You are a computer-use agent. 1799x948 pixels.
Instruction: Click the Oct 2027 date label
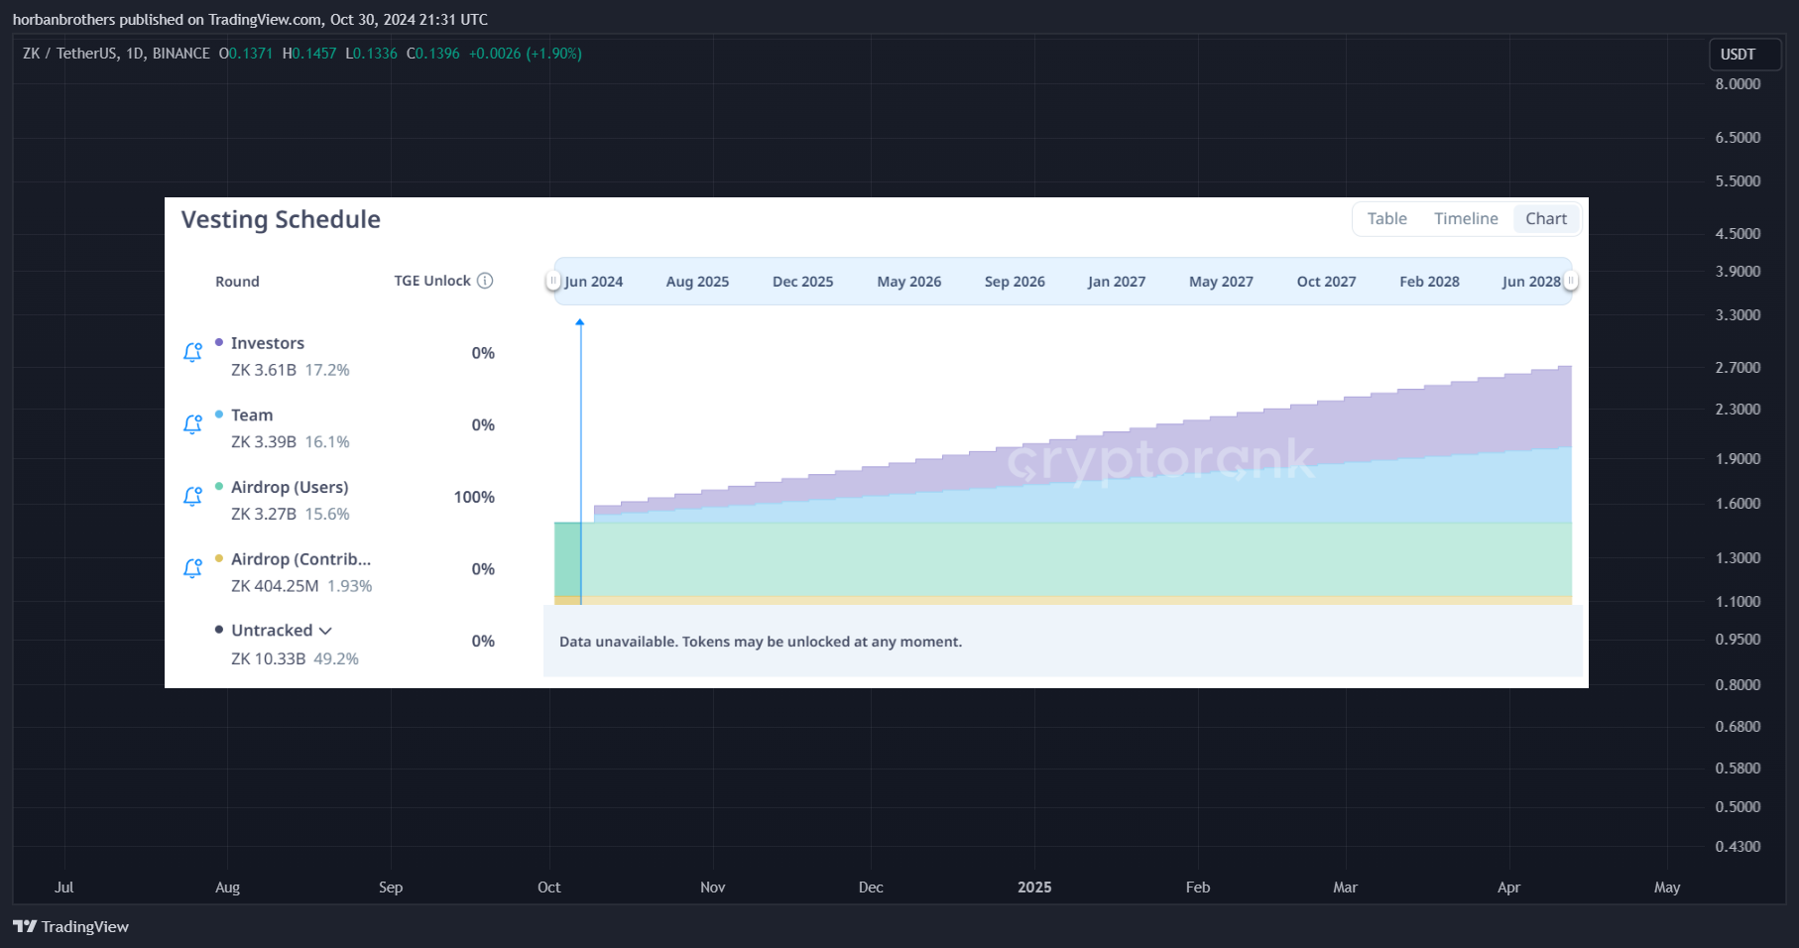[1326, 282]
